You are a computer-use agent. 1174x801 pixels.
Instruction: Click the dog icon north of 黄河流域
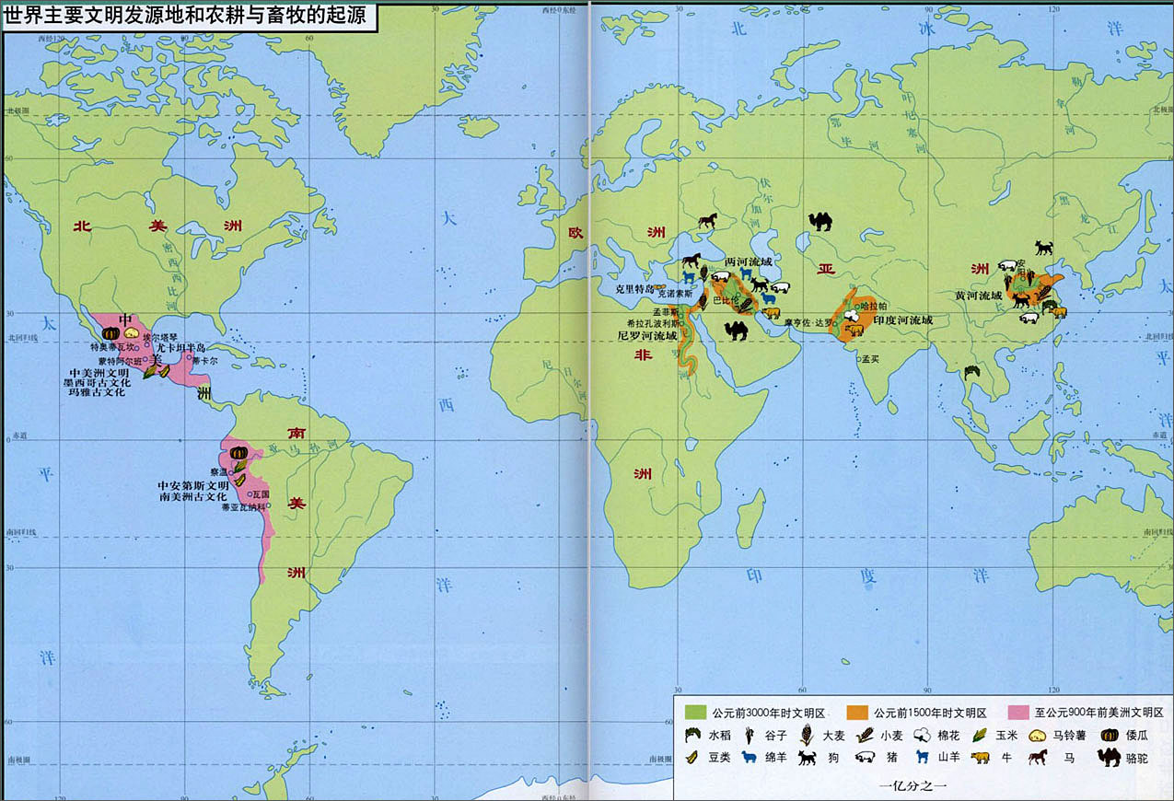coord(1043,248)
